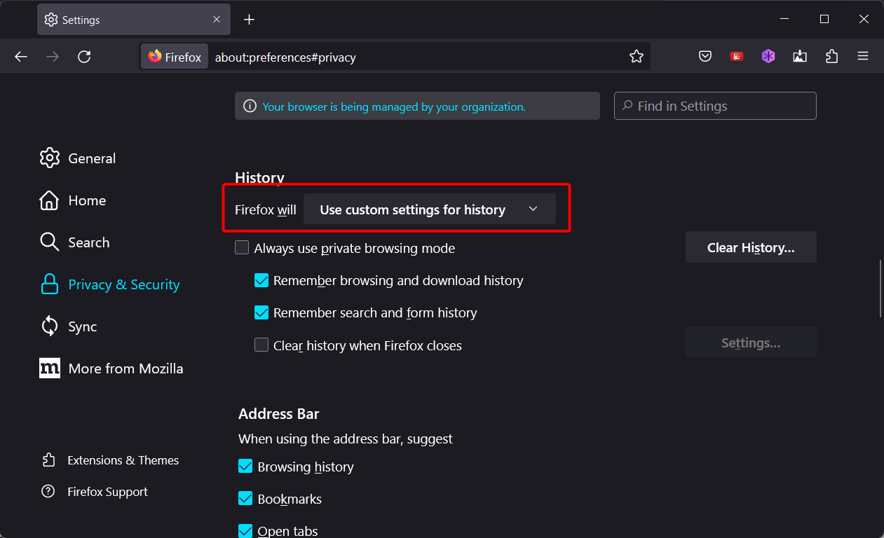884x538 pixels.
Task: Click the forward navigation arrow
Action: (x=53, y=57)
